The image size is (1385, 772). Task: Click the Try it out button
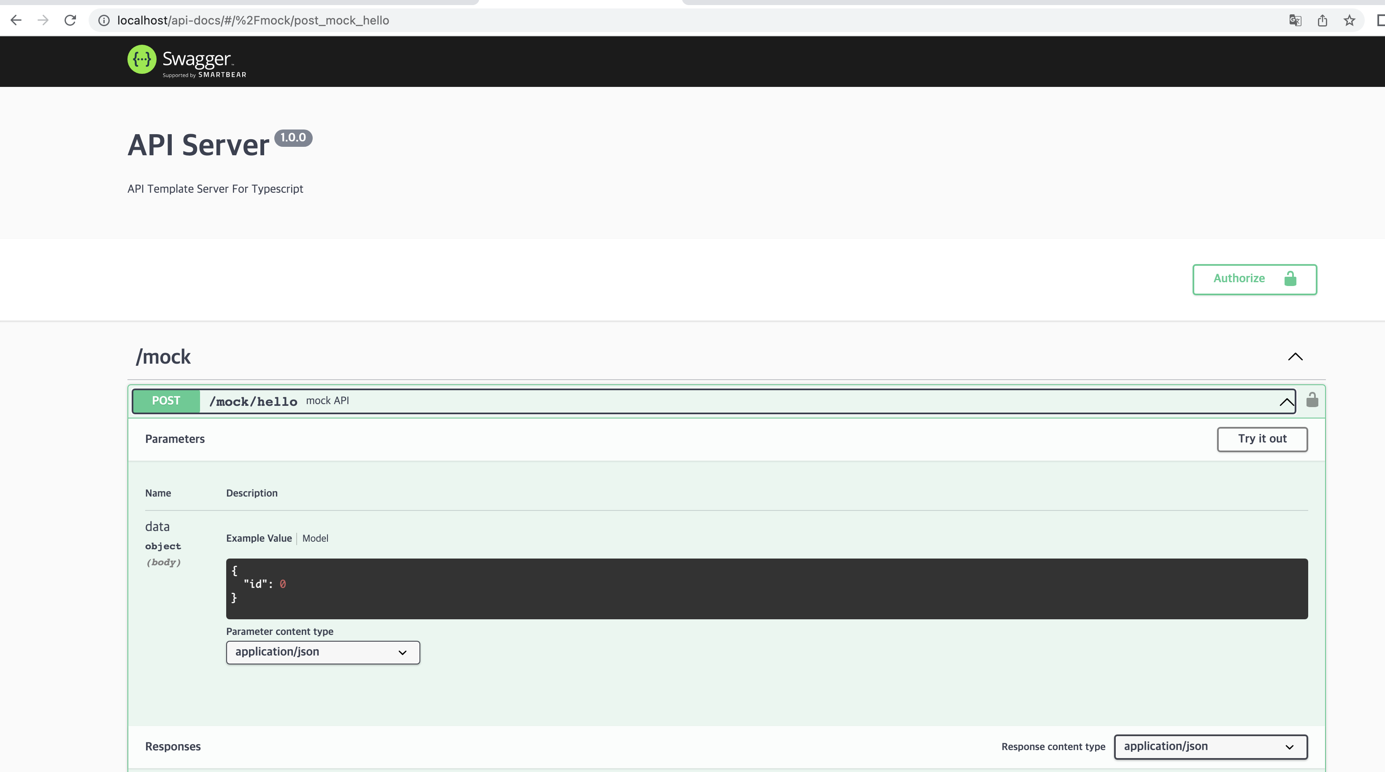point(1262,439)
